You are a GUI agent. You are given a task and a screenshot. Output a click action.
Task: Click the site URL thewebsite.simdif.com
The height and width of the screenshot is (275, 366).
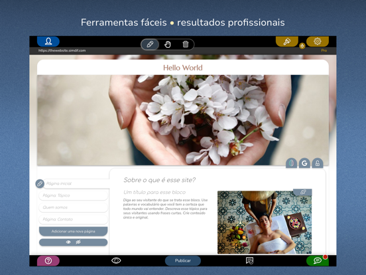coord(62,50)
